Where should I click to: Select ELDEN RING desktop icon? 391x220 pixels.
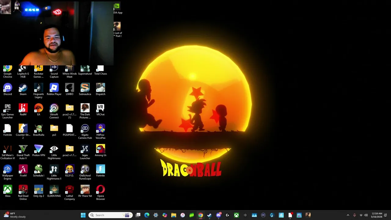click(x=54, y=191)
